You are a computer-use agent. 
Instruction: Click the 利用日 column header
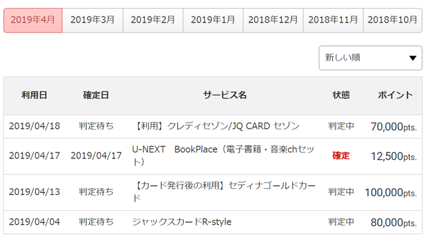click(x=35, y=95)
